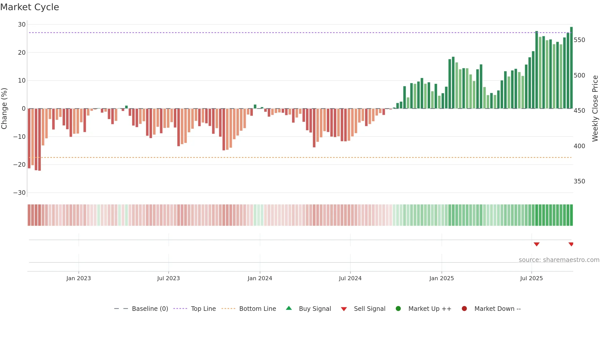The width and height of the screenshot is (608, 342).
Task: Click the 30 tick on the left axis
Action: click(x=22, y=25)
